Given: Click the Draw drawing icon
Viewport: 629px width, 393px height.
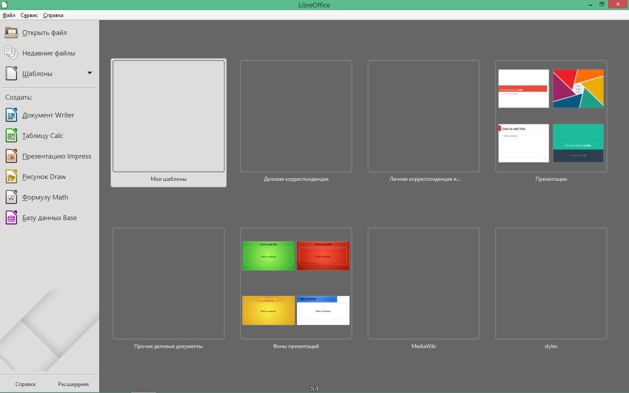Looking at the screenshot, I should click(11, 176).
